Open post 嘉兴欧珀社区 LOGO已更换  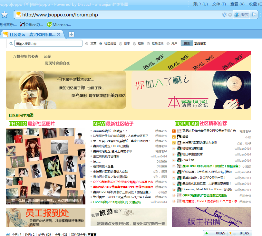tap(111, 146)
